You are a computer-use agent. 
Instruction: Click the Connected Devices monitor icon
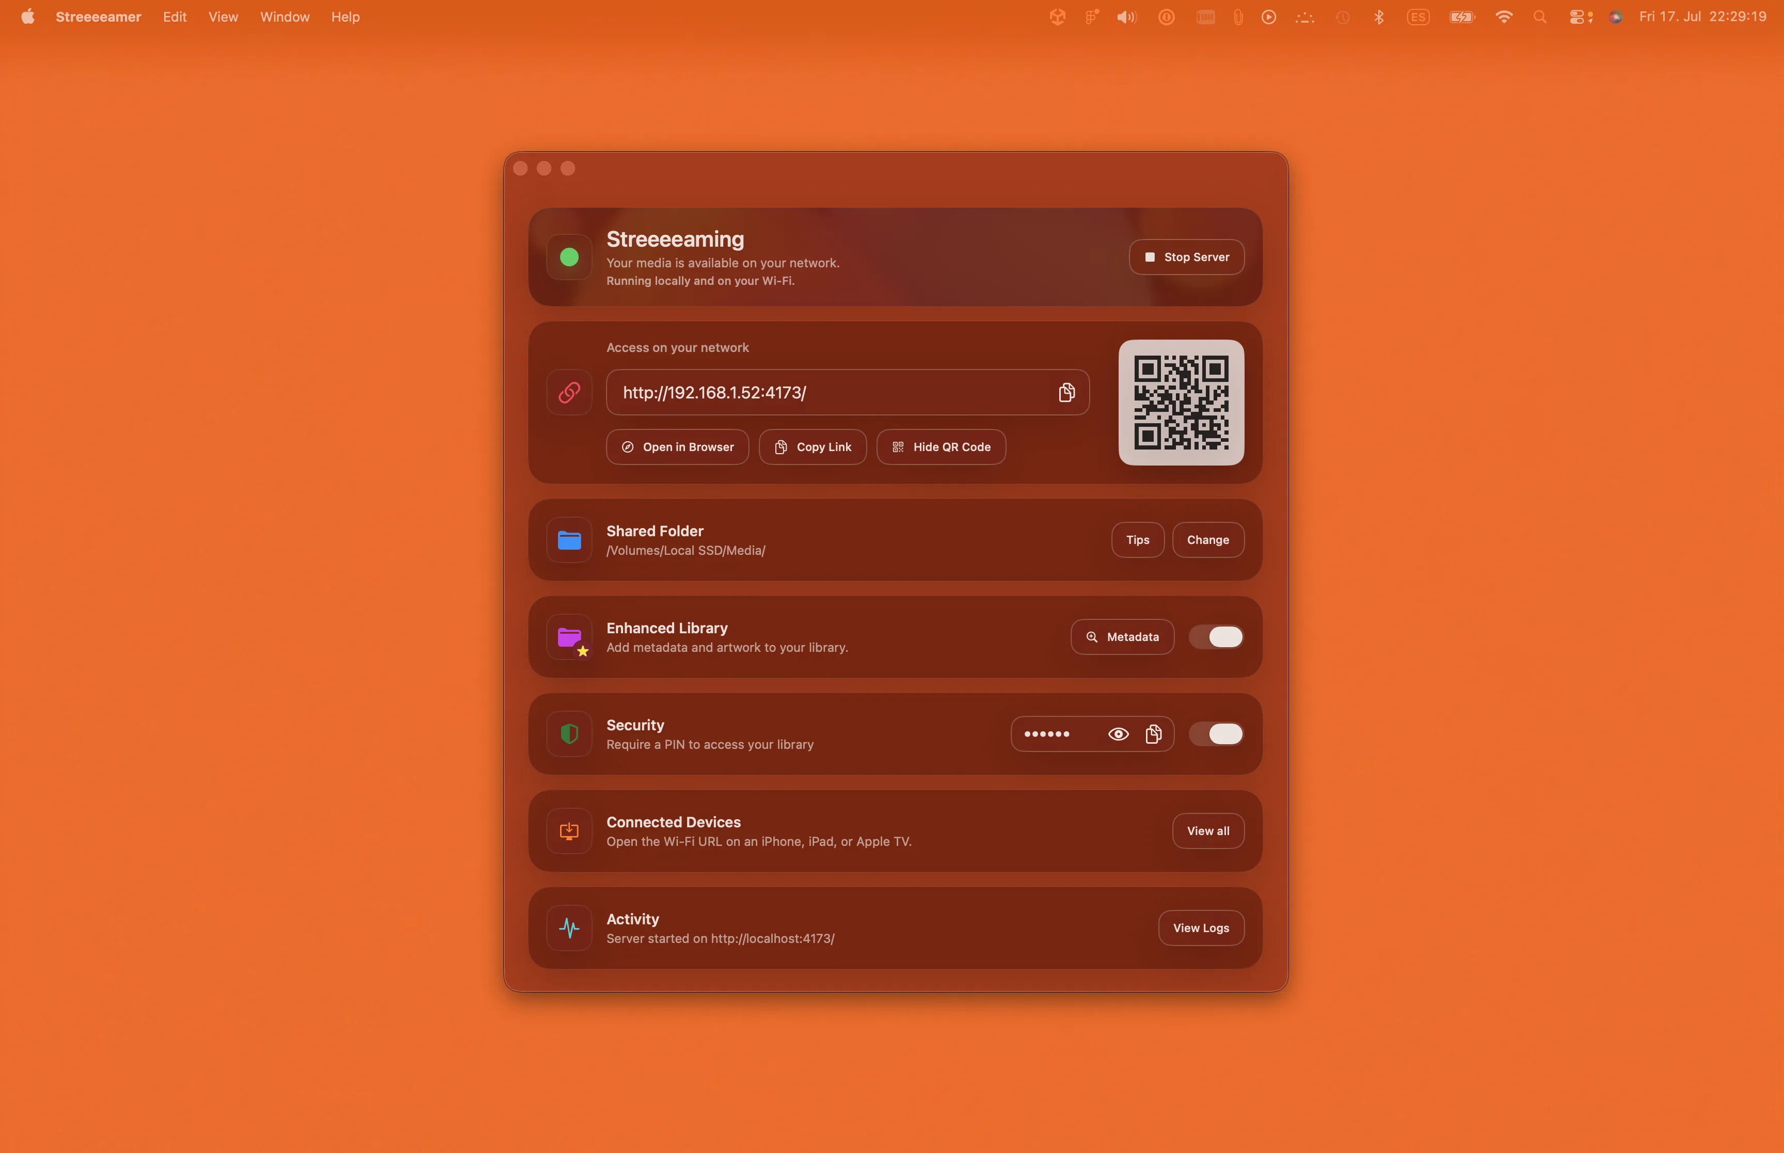[569, 831]
